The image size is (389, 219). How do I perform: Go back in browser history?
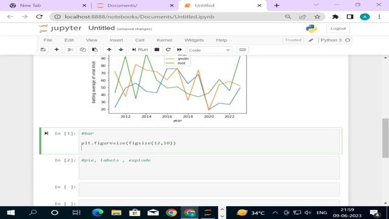(x=10, y=16)
